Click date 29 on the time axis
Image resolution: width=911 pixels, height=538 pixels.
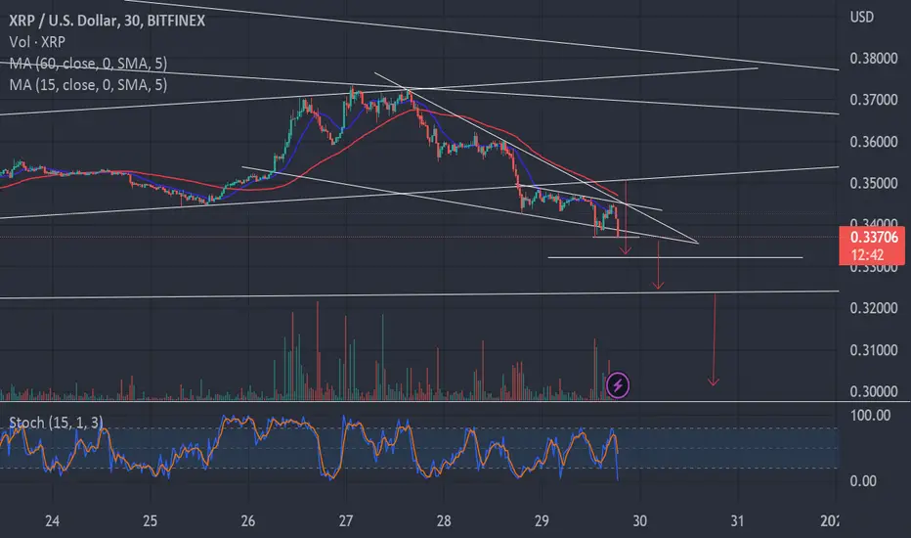pos(542,520)
